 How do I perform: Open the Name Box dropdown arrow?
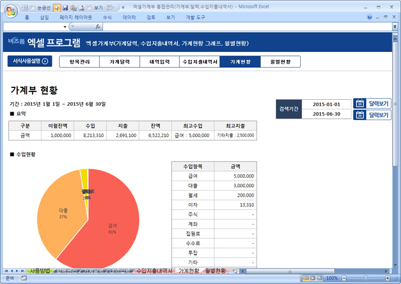point(65,27)
